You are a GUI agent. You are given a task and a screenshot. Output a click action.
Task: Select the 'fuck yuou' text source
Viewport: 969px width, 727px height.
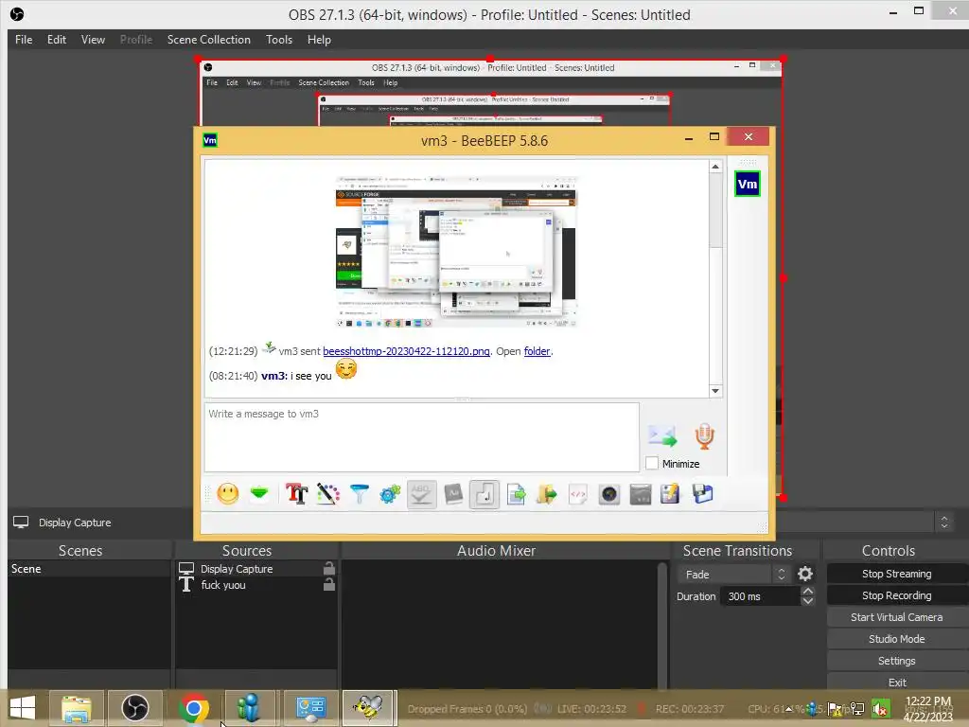(256, 585)
